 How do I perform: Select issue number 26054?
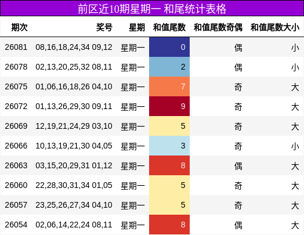pos(16,225)
